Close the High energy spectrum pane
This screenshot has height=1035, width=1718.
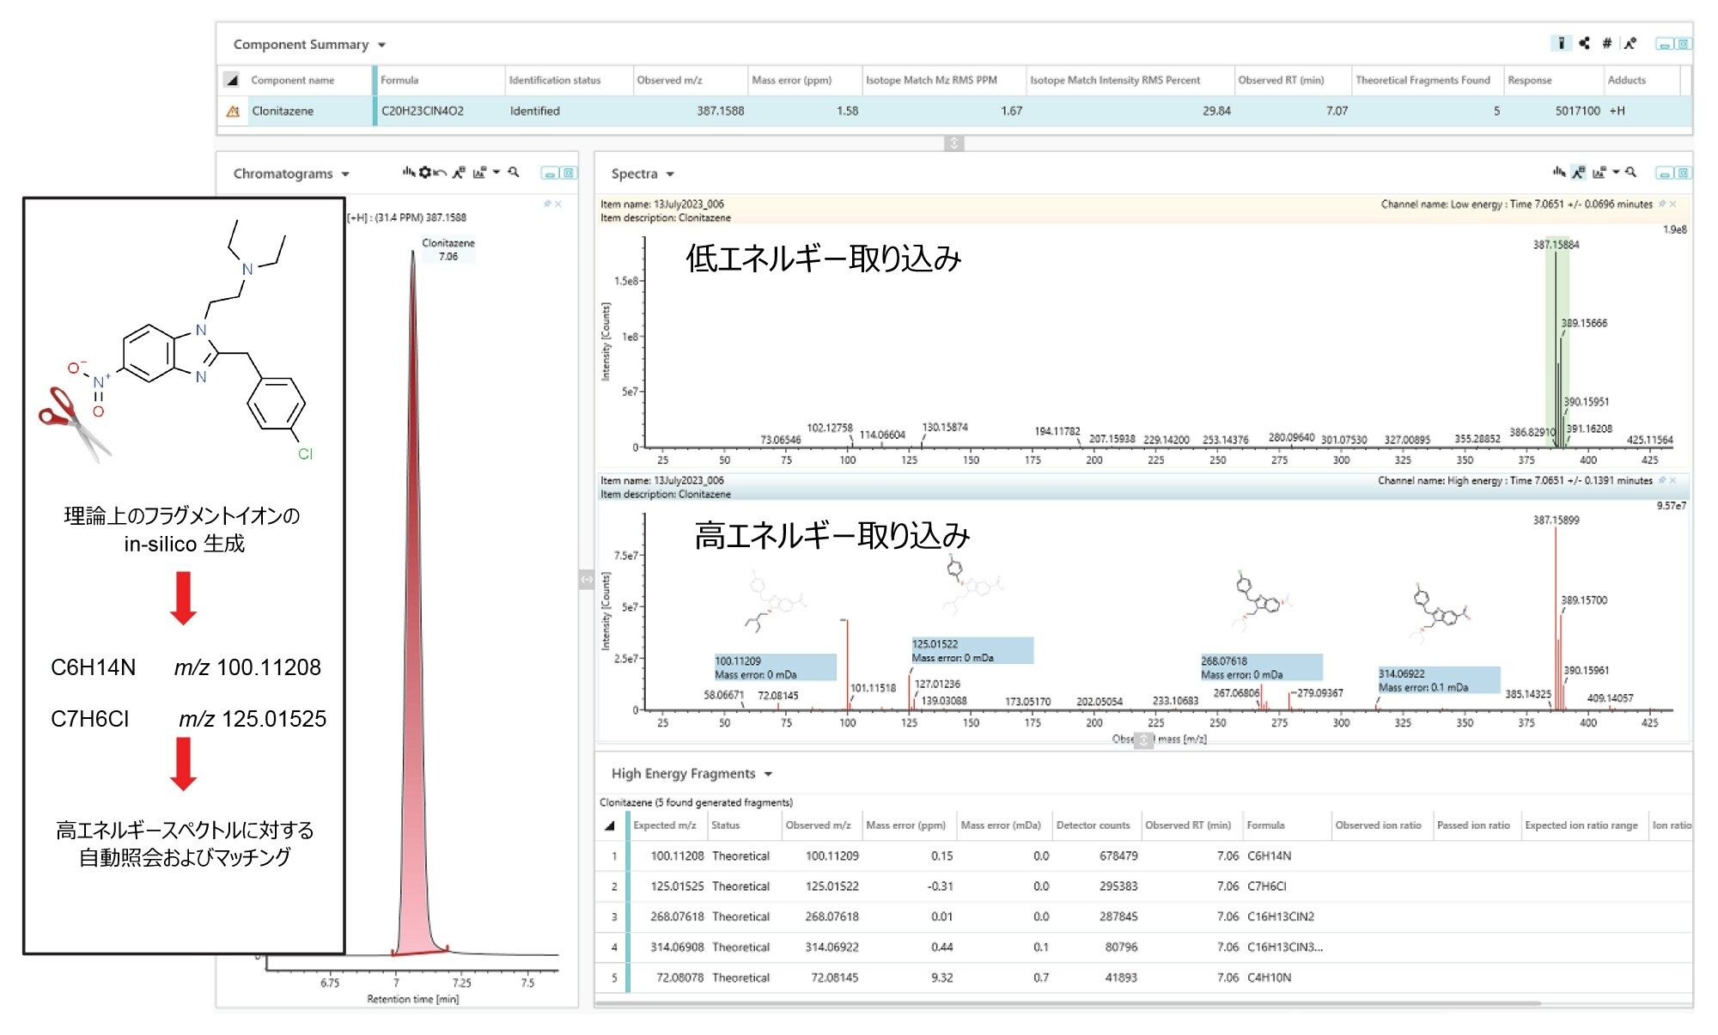click(x=1672, y=480)
